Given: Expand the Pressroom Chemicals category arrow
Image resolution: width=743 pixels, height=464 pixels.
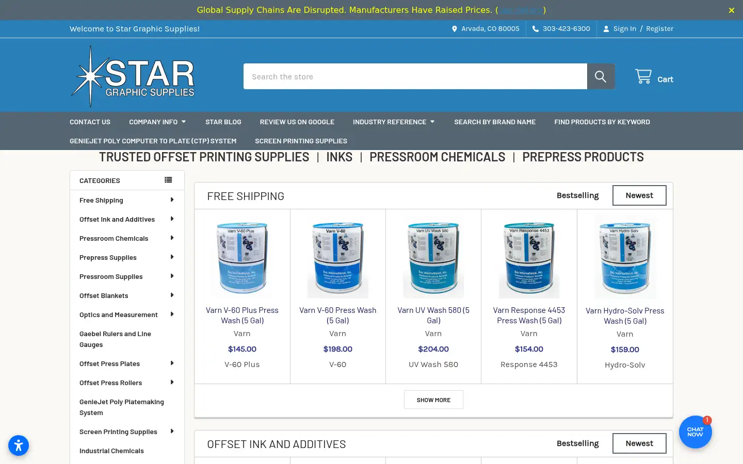Looking at the screenshot, I should [172, 238].
